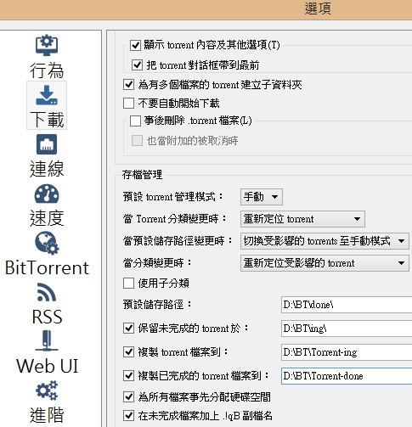Uncheck 為所有檔案事先分配硬碟空間 checkbox
This screenshot has height=427, width=412.
[128, 396]
